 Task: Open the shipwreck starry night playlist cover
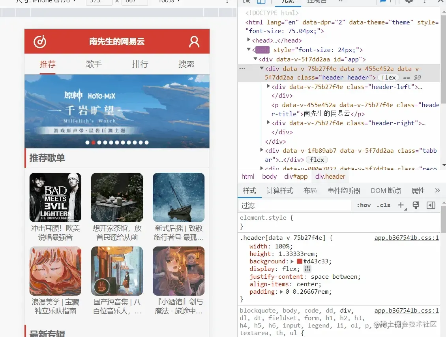click(x=179, y=197)
